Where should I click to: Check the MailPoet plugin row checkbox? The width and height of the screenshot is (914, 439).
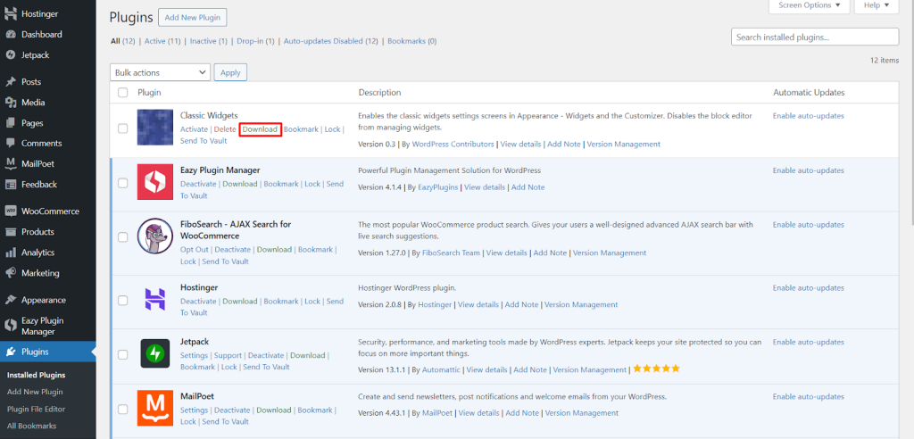123,410
